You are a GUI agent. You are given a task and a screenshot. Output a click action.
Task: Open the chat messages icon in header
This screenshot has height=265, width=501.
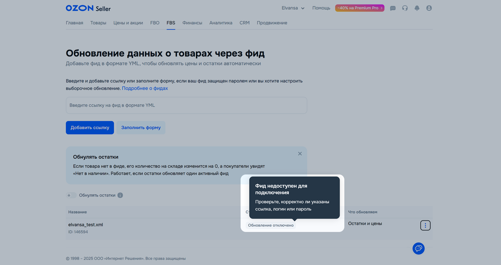point(393,8)
